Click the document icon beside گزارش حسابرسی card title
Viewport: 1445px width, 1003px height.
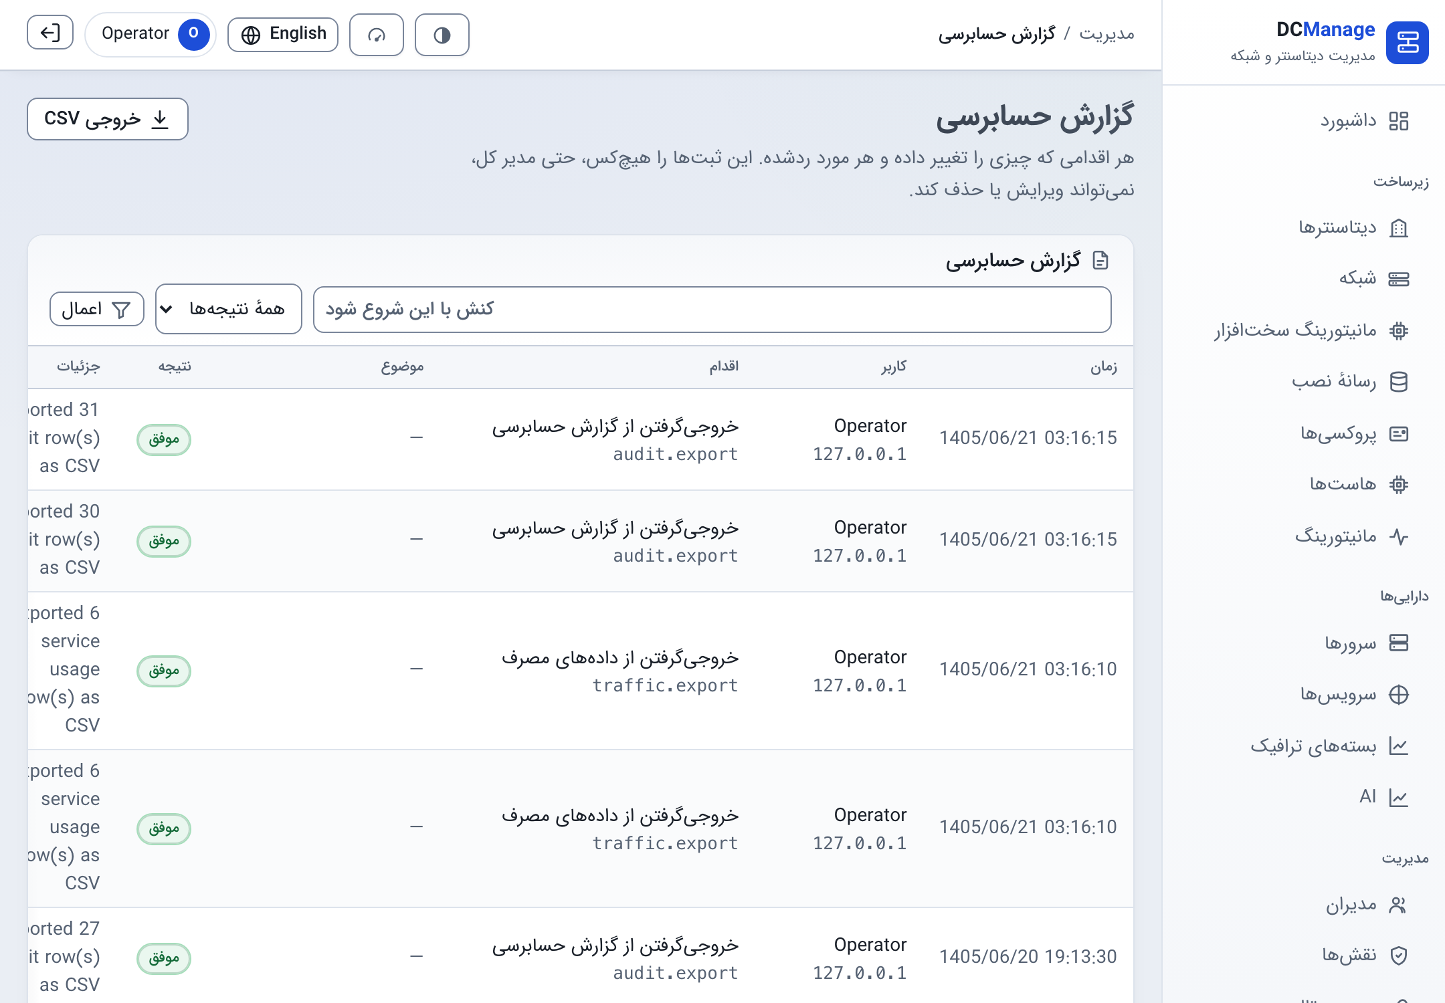(1100, 261)
